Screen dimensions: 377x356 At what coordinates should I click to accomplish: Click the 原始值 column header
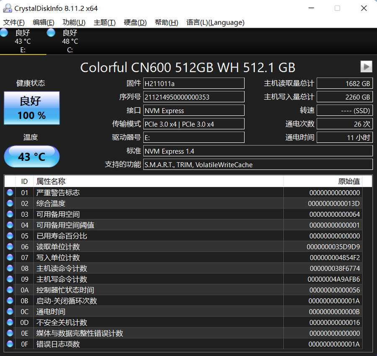(323, 181)
